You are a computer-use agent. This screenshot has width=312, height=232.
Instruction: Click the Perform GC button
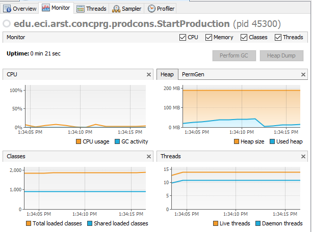(x=234, y=55)
